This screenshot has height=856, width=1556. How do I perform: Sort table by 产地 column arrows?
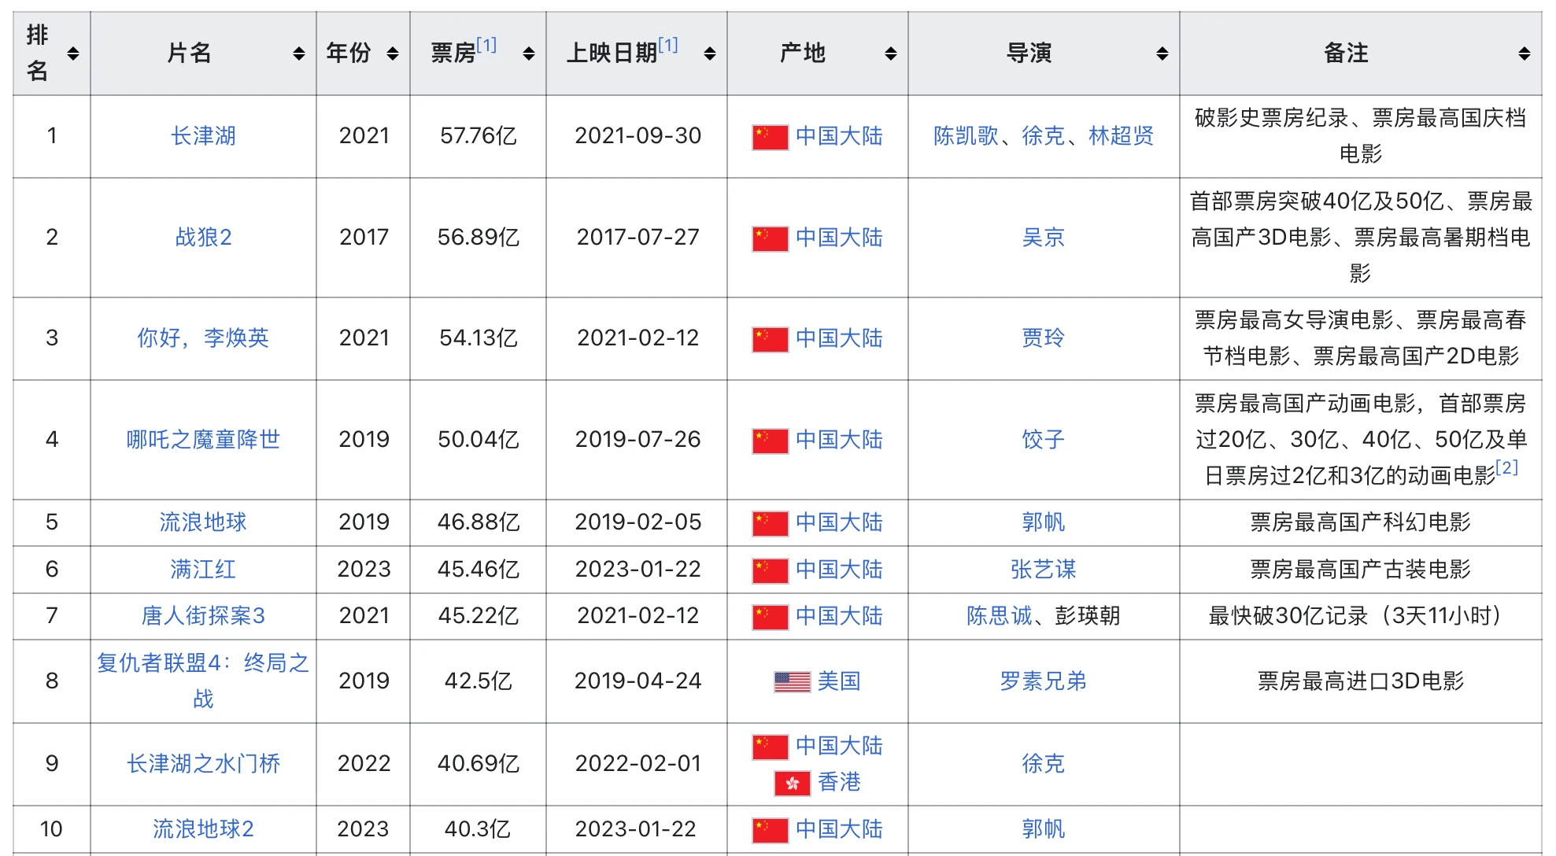(x=891, y=53)
